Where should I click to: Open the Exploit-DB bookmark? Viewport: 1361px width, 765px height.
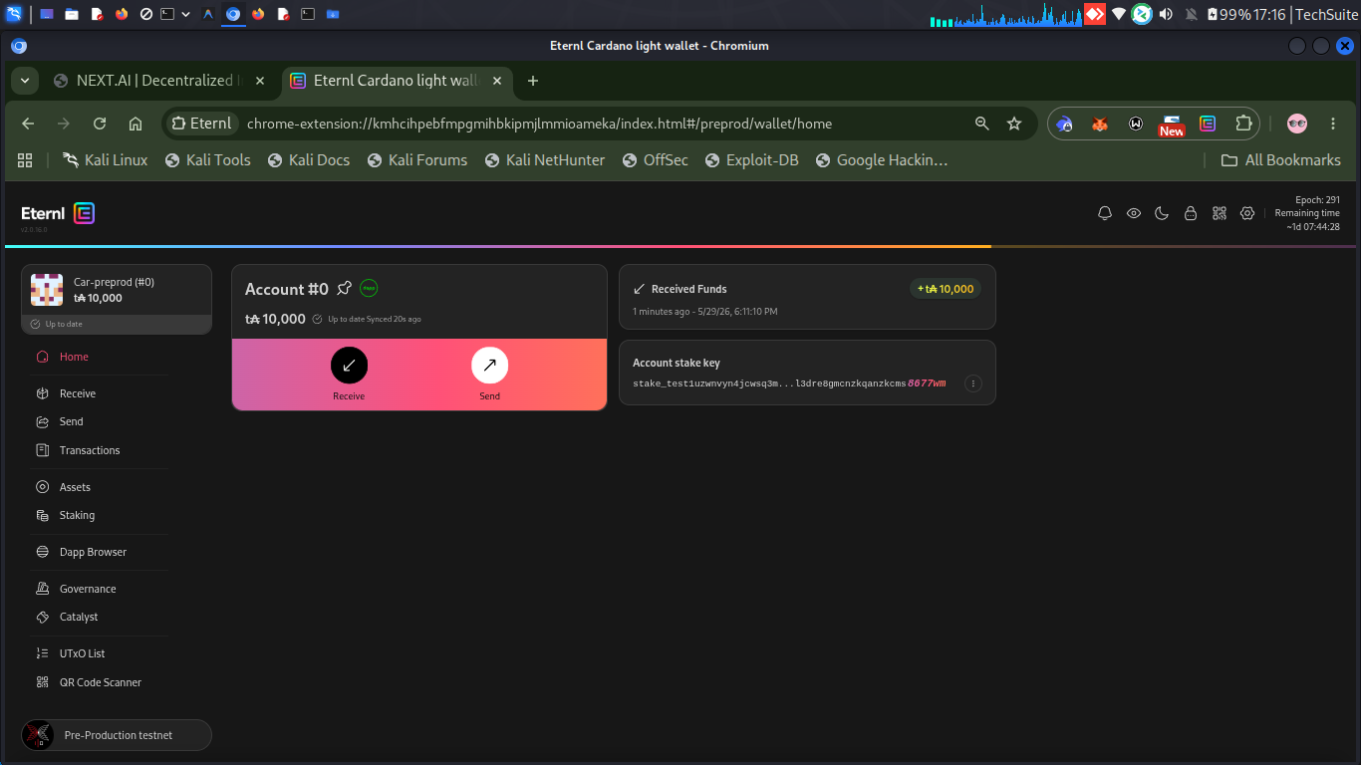(751, 160)
